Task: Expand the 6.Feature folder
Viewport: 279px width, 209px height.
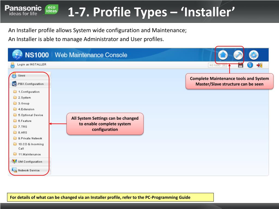Action: [23, 121]
